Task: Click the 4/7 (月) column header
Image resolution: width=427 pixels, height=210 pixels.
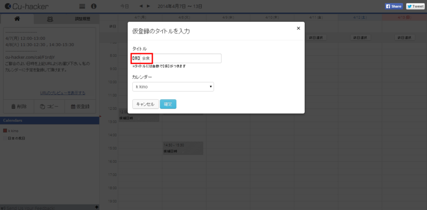Action: (x=140, y=18)
